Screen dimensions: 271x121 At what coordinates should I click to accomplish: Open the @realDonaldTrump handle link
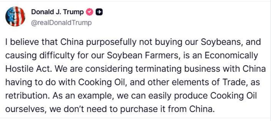[x=62, y=23]
